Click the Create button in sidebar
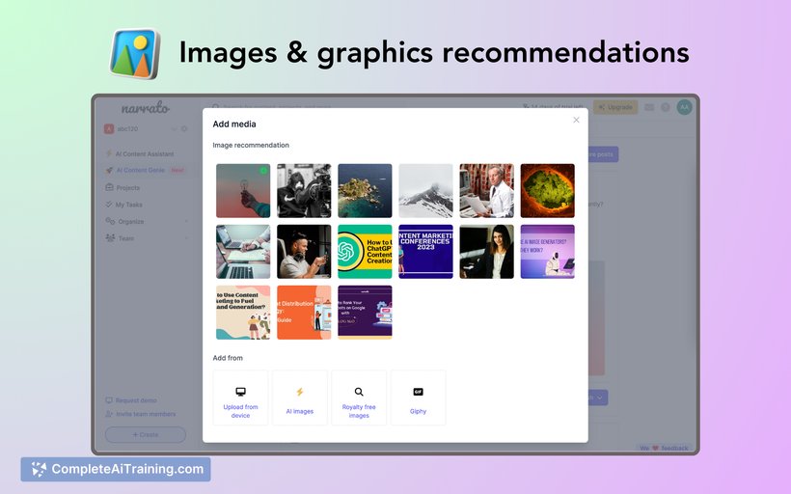This screenshot has width=791, height=494. click(146, 434)
